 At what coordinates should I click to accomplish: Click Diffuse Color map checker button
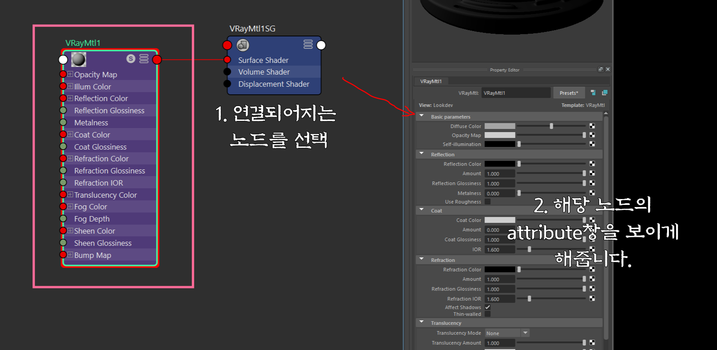pyautogui.click(x=592, y=126)
